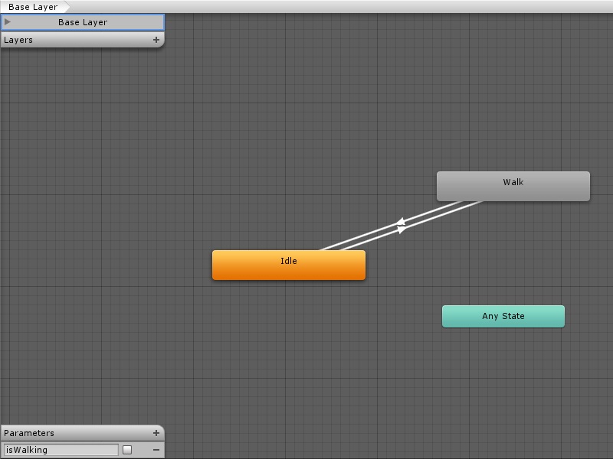Select upper transition line near Walk state

(x=444, y=208)
